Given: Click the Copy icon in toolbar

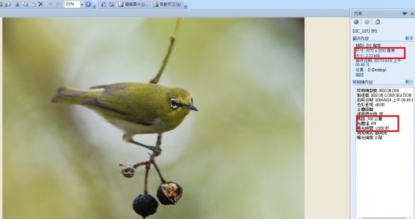Looking at the screenshot, I should 25,4.
